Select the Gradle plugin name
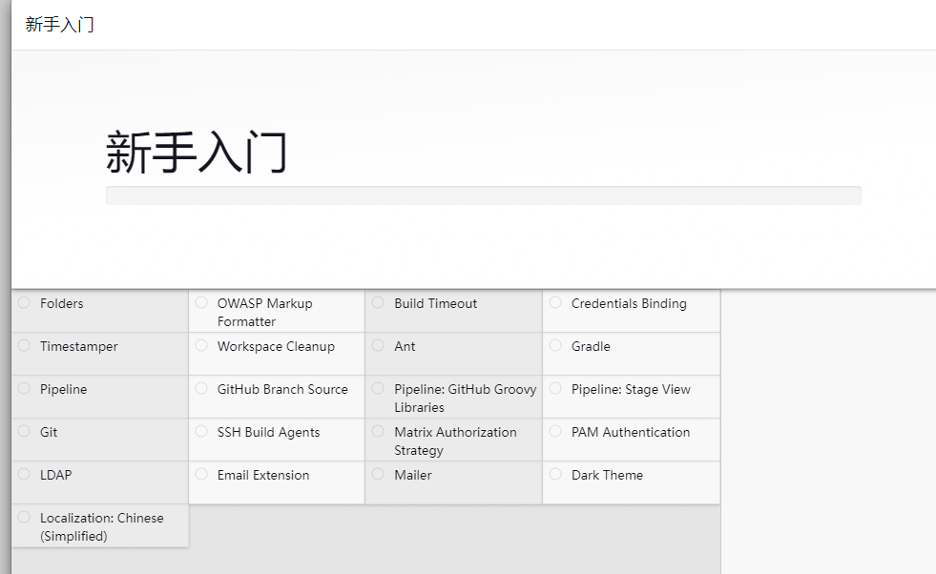The width and height of the screenshot is (936, 574). click(591, 346)
